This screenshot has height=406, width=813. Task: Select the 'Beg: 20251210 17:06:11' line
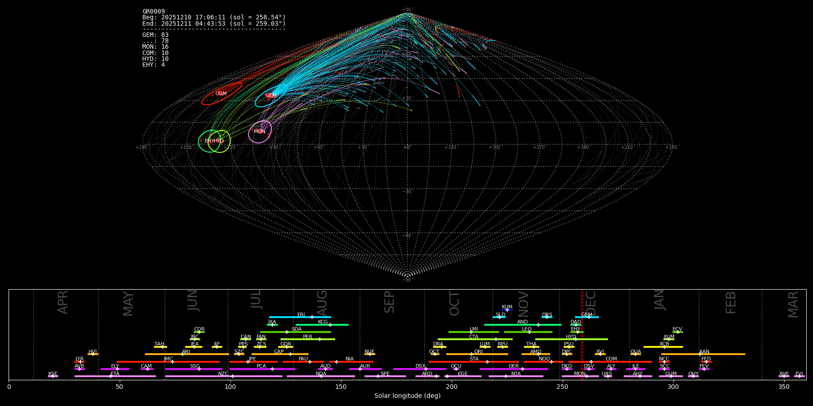click(214, 18)
